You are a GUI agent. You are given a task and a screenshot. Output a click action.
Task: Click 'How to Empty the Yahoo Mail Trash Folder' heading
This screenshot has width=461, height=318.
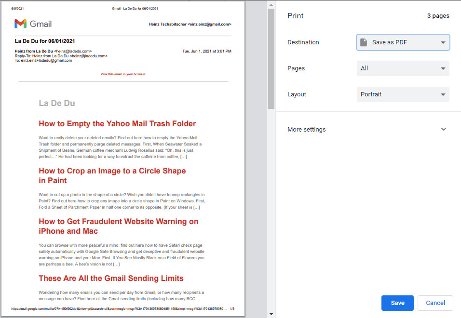click(117, 124)
